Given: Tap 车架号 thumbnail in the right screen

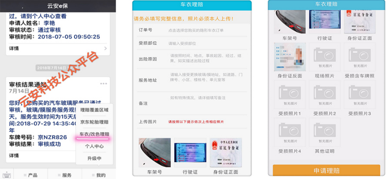Looking at the screenshot, I should 290,22.
